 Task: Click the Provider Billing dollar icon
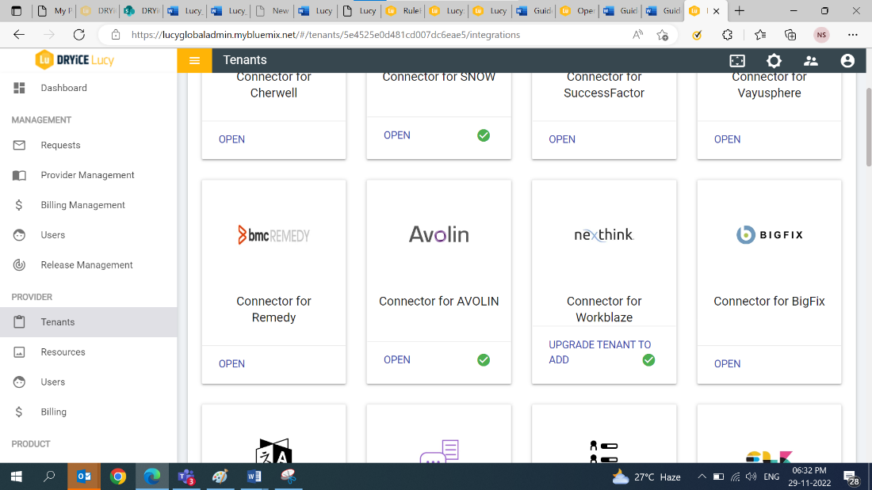point(20,412)
